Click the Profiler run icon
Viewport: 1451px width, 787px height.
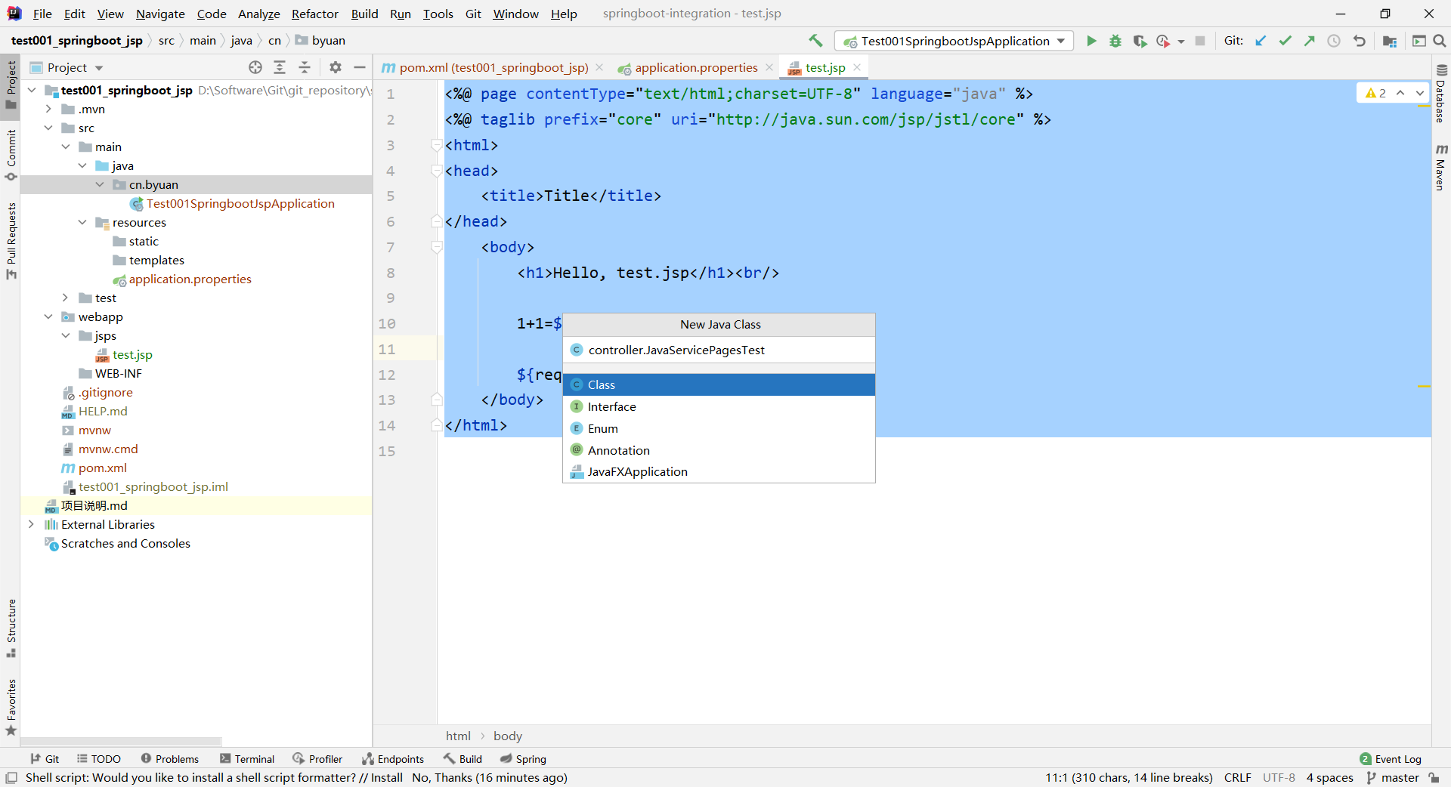[1163, 41]
